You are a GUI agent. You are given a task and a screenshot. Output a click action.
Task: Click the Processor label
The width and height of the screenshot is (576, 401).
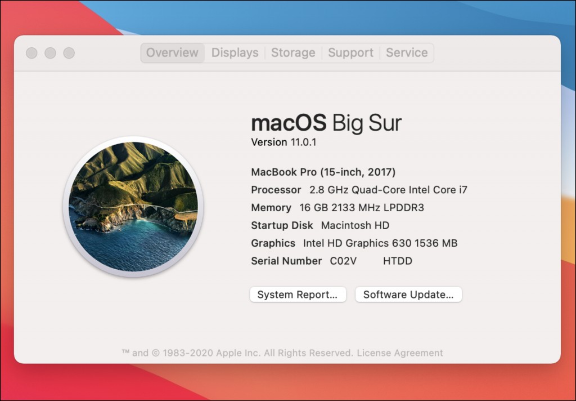click(x=276, y=190)
